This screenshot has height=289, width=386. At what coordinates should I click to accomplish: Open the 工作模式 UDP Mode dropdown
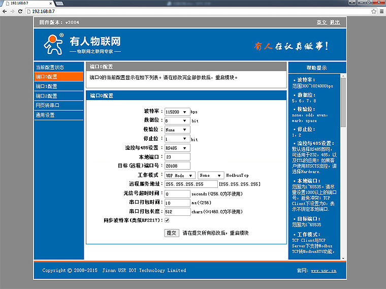click(179, 175)
